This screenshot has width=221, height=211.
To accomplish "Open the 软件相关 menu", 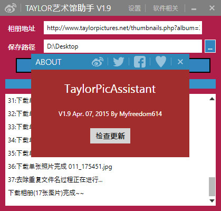I will (x=166, y=8).
